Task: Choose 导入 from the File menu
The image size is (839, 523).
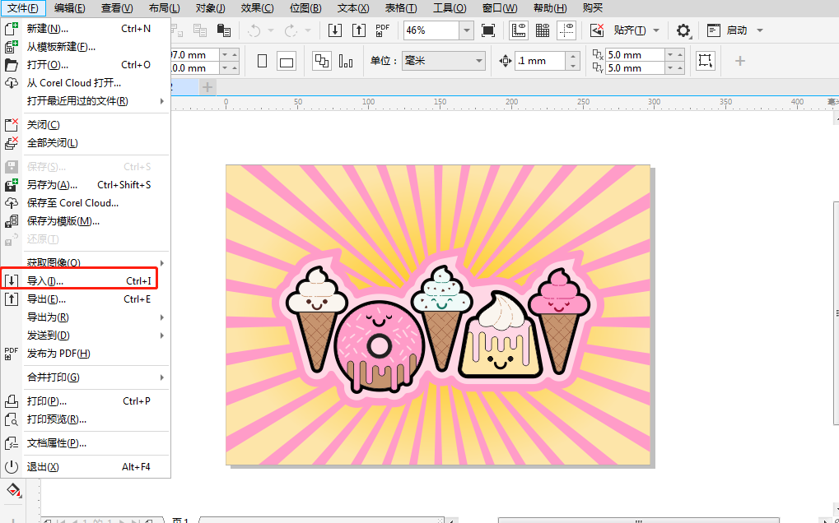Action: (x=45, y=281)
